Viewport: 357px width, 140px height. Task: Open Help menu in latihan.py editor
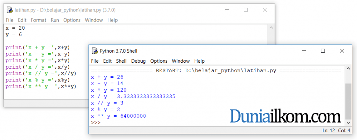[x=113, y=20]
